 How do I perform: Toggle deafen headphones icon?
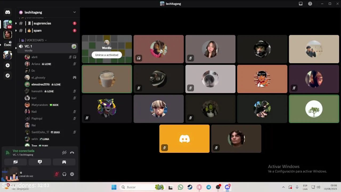(x=64, y=174)
